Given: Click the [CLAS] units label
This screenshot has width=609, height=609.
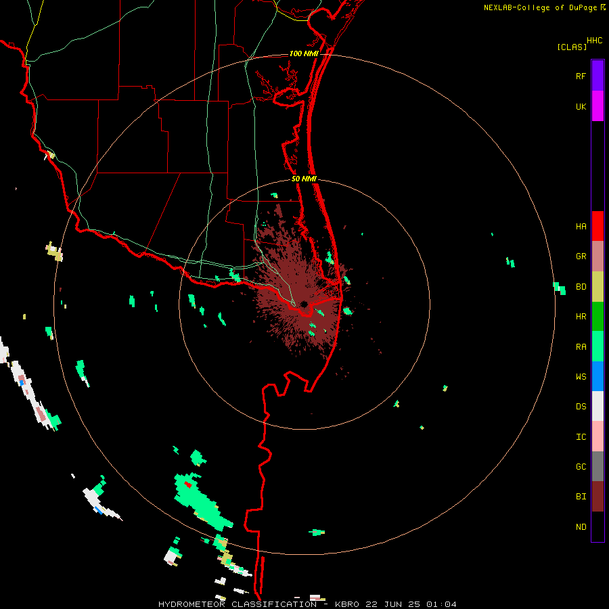Looking at the screenshot, I should pyautogui.click(x=572, y=47).
